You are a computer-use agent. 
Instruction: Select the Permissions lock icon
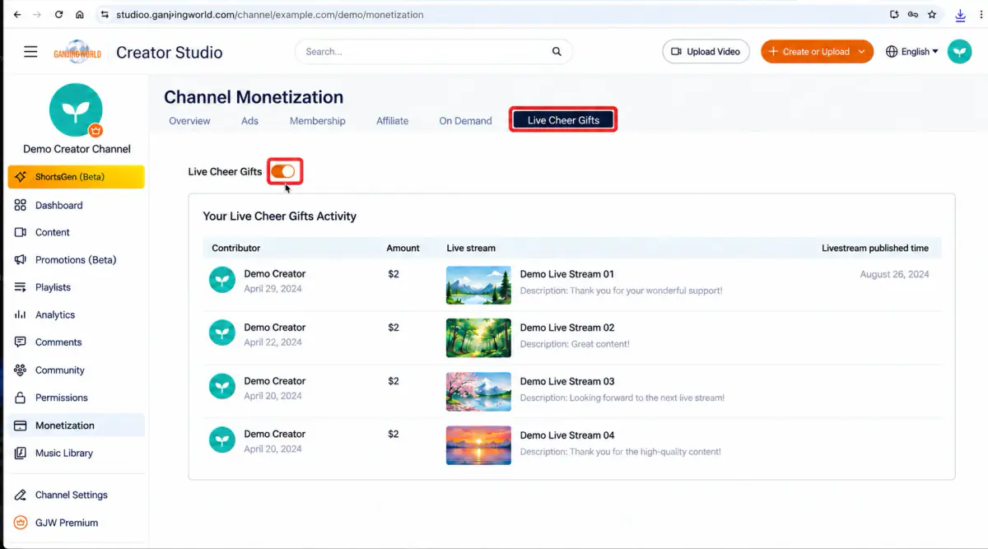(21, 398)
